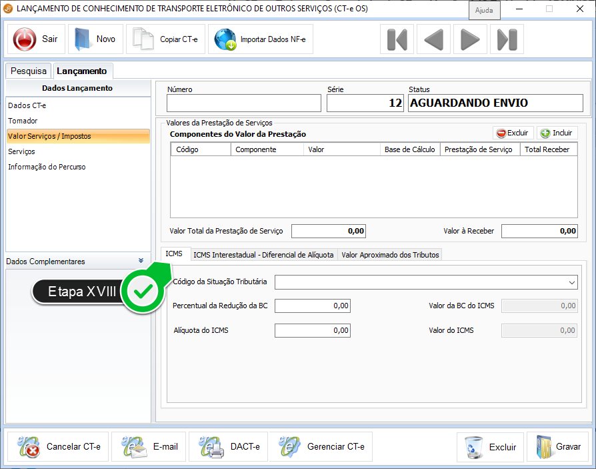Click Cancelar CT-e button
The height and width of the screenshot is (469, 596).
click(x=59, y=447)
